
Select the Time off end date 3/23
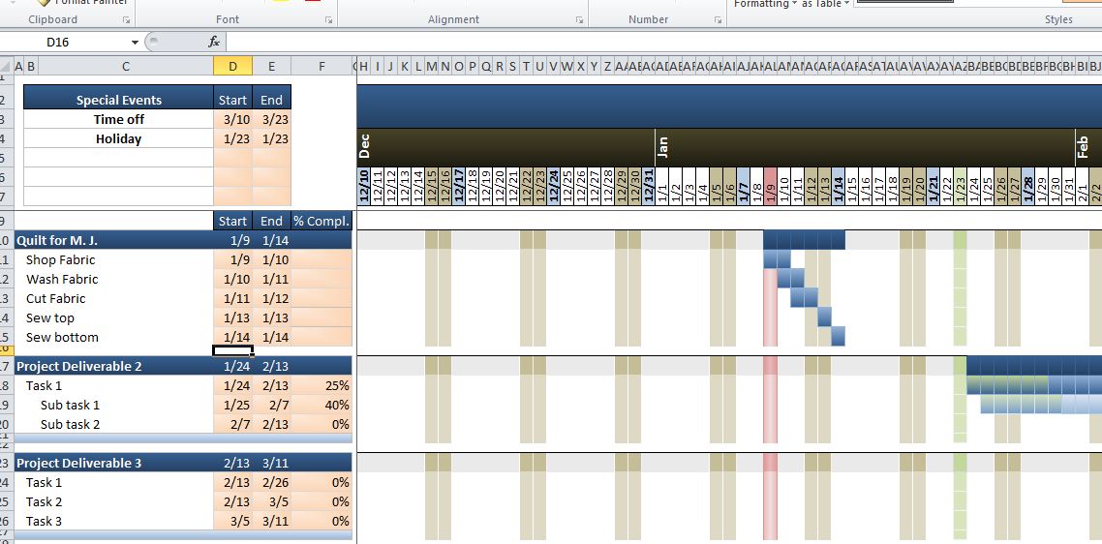271,119
